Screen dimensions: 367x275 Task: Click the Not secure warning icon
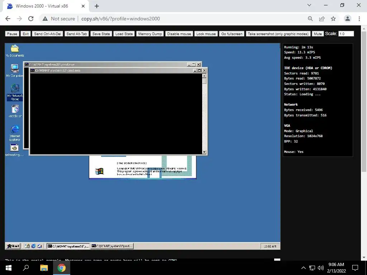click(45, 19)
